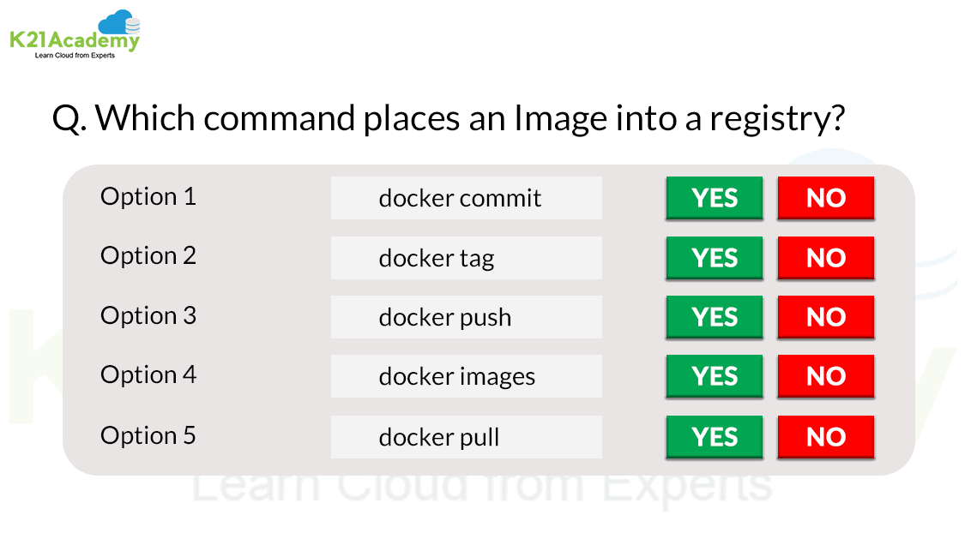
Task: Click the quiz question heading text
Action: click(449, 118)
